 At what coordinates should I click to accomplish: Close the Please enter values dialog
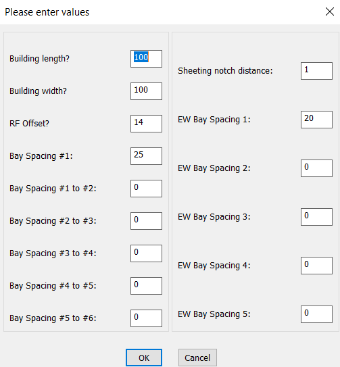click(330, 11)
